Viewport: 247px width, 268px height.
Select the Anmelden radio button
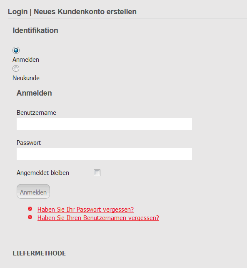click(x=16, y=50)
